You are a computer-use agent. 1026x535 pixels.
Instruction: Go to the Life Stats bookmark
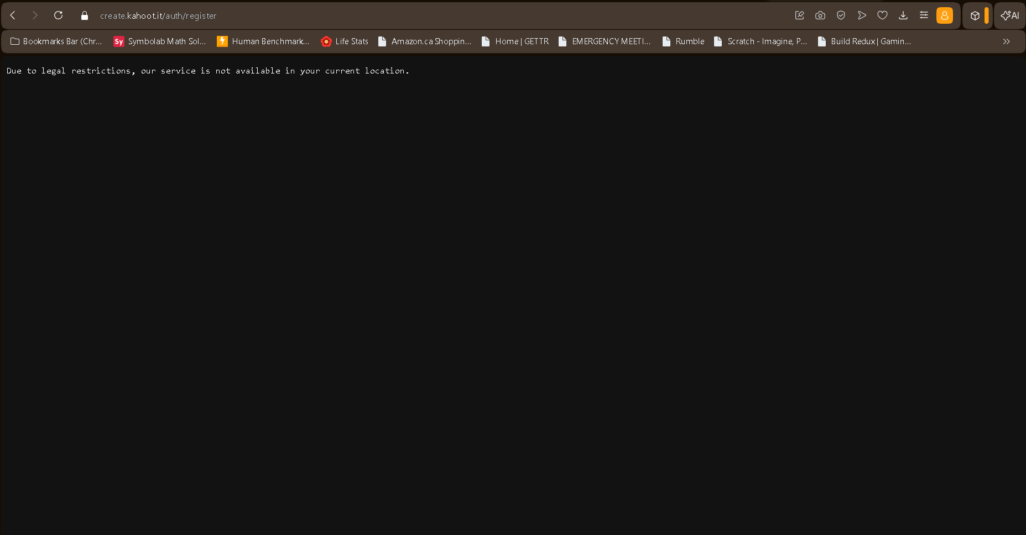point(345,41)
